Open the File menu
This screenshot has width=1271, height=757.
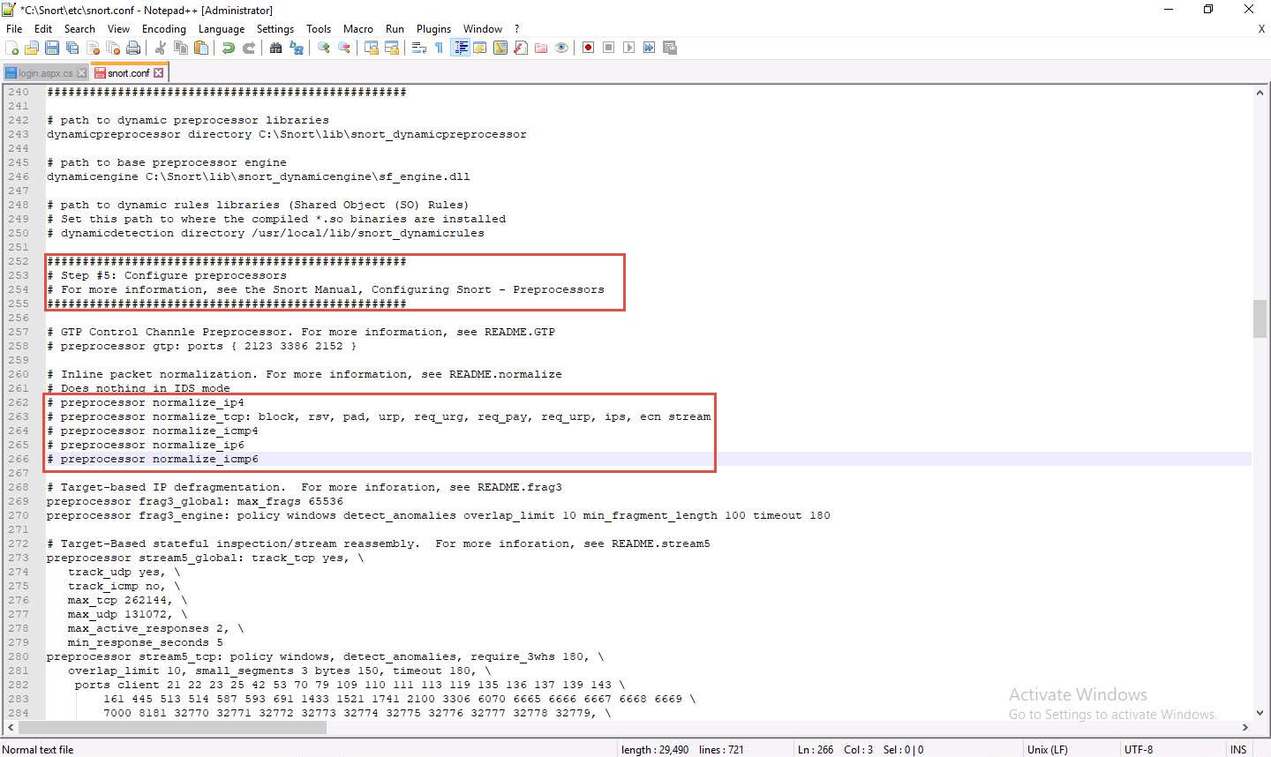coord(14,29)
